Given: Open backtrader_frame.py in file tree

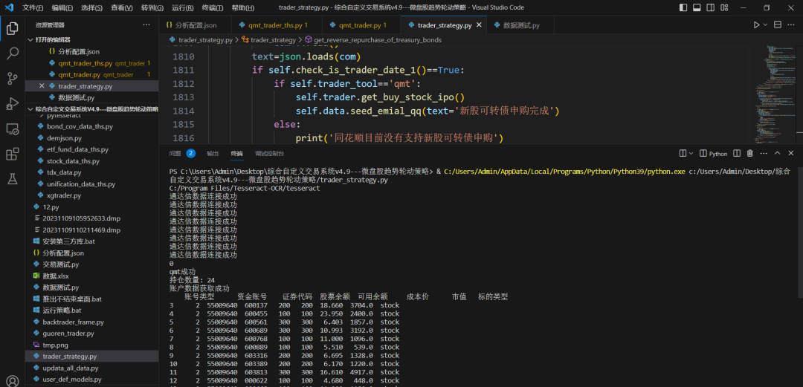Looking at the screenshot, I should 73,322.
